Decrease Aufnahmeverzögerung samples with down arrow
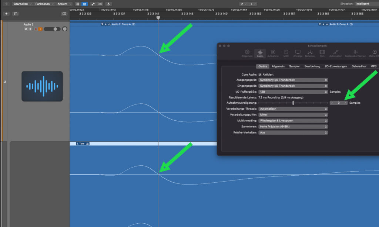This screenshot has width=379, height=227. coord(332,103)
